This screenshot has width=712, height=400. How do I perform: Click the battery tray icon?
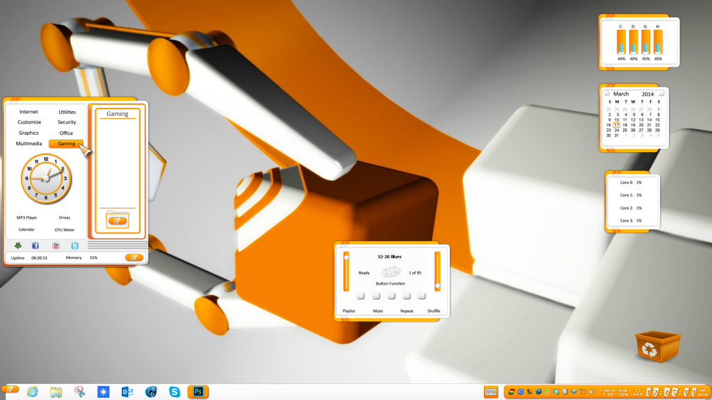[x=547, y=392]
